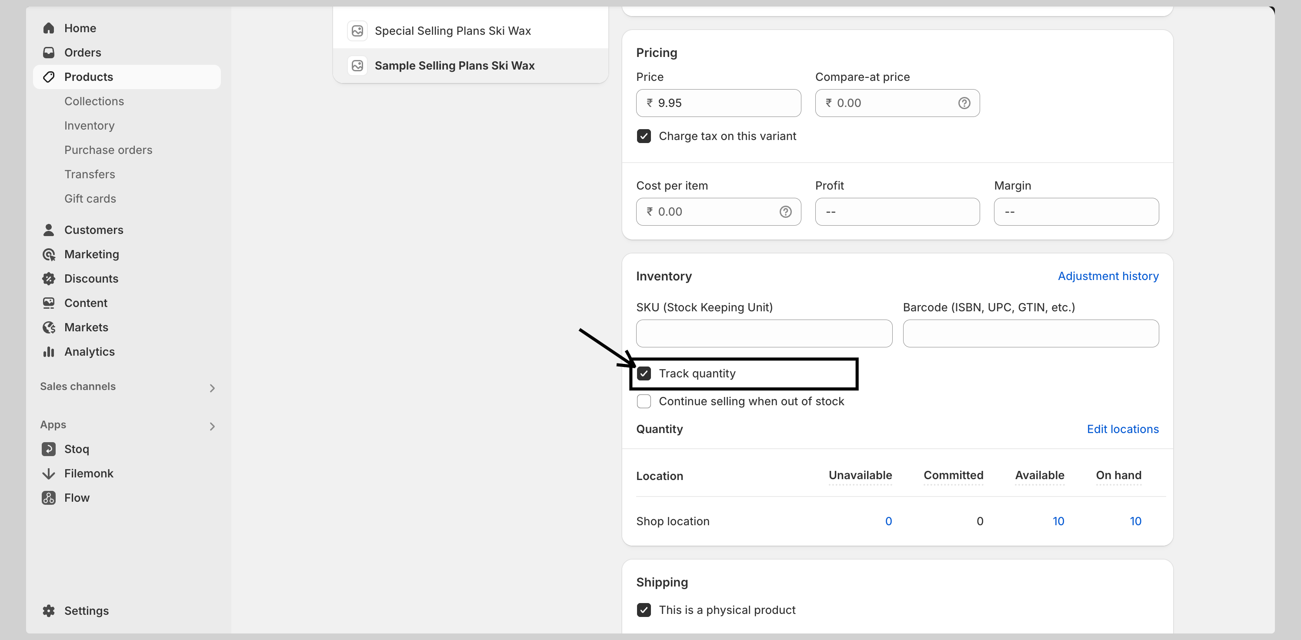
Task: Click the Price input field
Action: coord(719,103)
